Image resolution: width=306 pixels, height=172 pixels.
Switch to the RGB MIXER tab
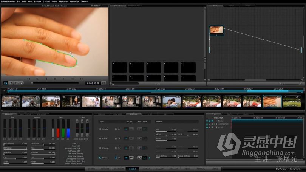point(41,114)
